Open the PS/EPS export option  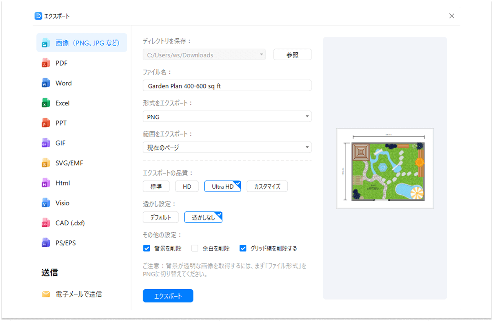(46, 242)
